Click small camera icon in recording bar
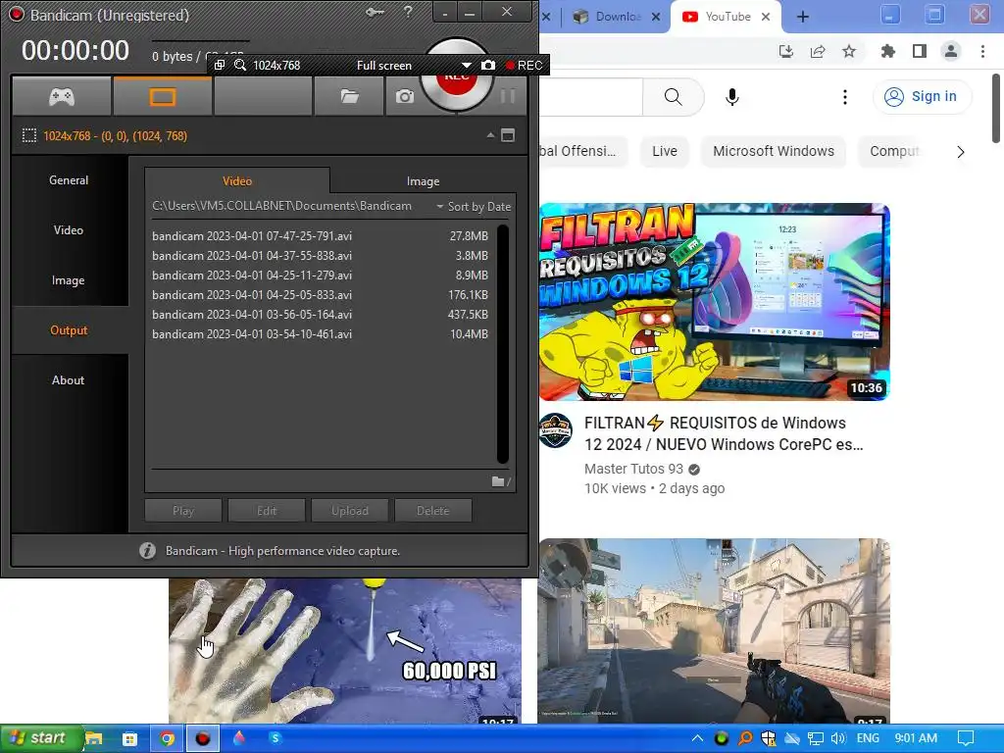1004x753 pixels. point(488,66)
